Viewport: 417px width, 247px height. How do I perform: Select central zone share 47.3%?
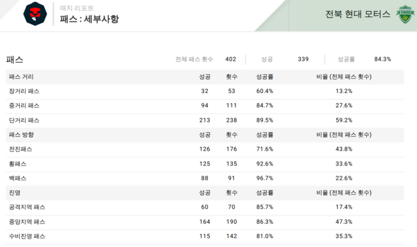(344, 222)
